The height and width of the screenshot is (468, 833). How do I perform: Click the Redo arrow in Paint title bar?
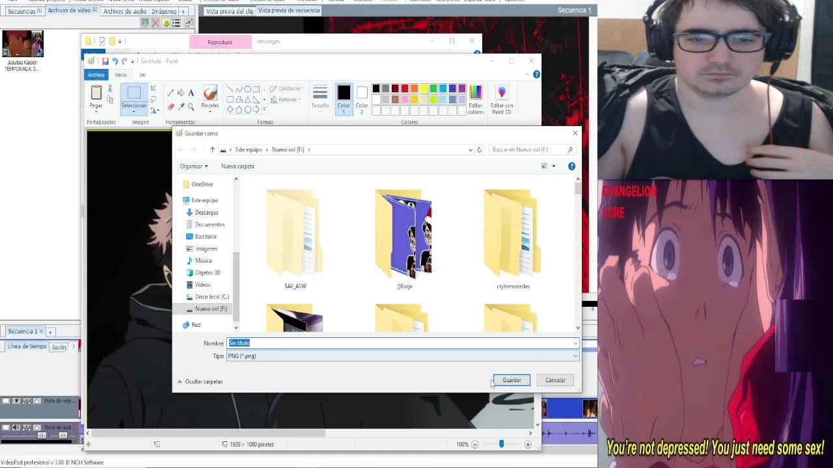(124, 61)
